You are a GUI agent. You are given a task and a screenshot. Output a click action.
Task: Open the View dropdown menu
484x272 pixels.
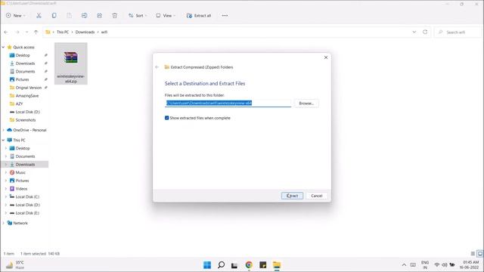point(166,15)
